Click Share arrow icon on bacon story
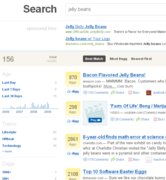The image size is (166, 180). [x=113, y=93]
